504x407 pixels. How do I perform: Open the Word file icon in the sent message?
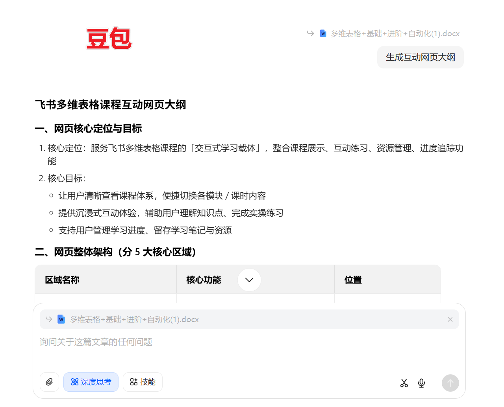point(323,33)
